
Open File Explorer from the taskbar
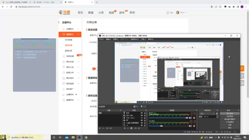point(73,138)
